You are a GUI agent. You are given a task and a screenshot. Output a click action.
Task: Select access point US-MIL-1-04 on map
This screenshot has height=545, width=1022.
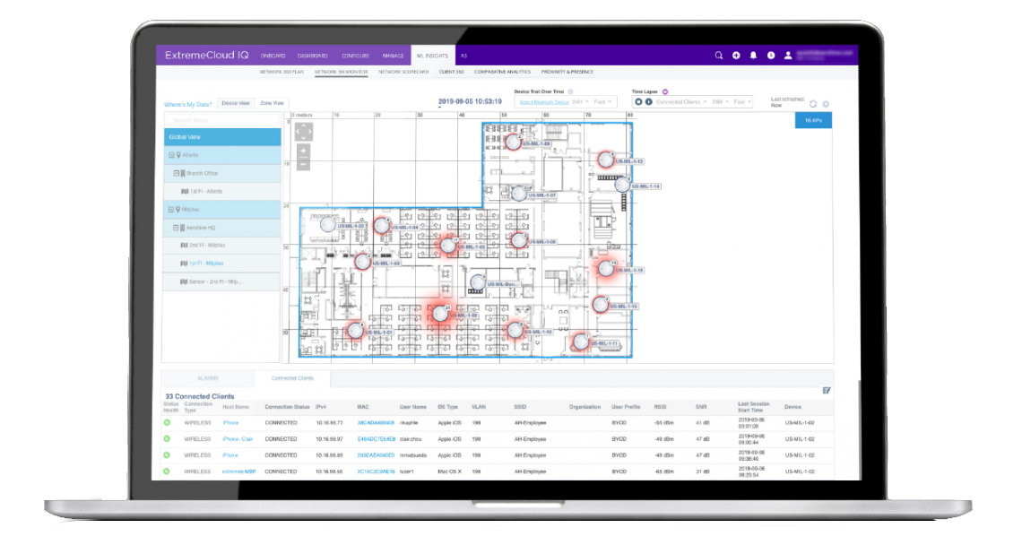pyautogui.click(x=382, y=226)
